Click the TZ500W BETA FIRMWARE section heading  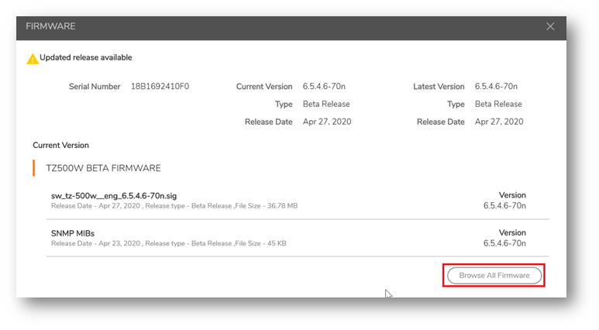(x=103, y=168)
